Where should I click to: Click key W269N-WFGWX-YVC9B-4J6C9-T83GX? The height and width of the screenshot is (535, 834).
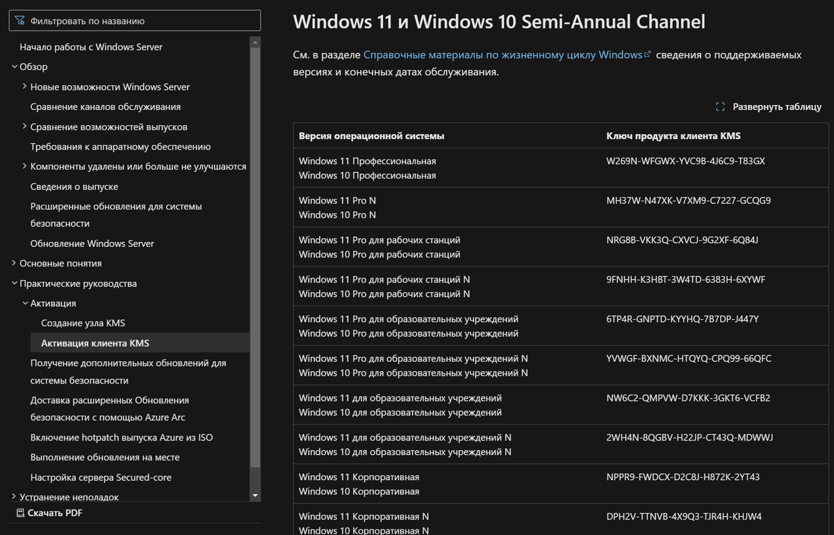685,161
